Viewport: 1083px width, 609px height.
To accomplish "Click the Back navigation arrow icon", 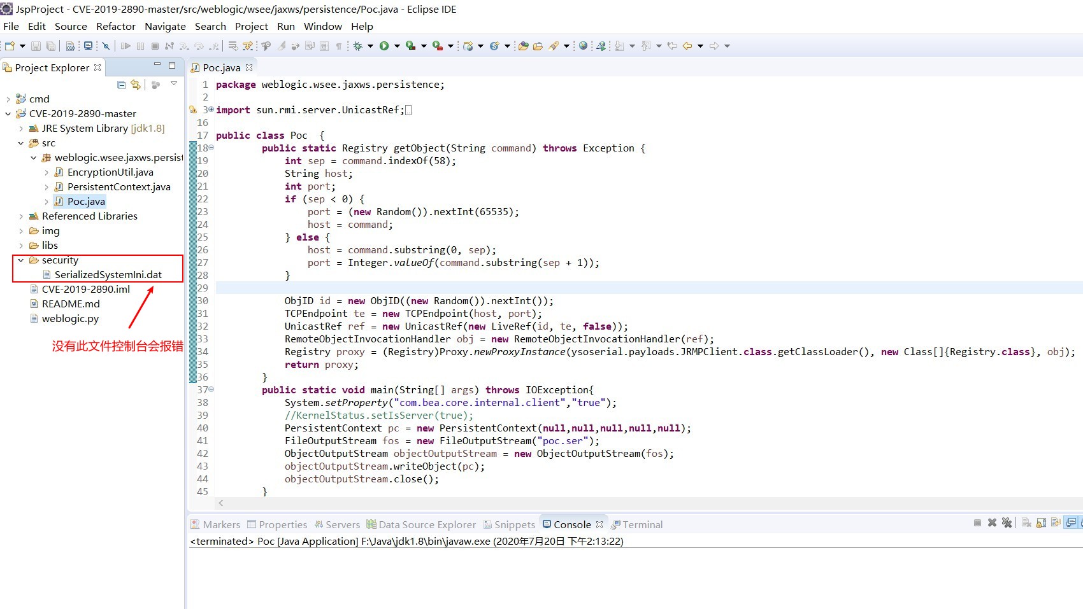I will click(x=687, y=46).
